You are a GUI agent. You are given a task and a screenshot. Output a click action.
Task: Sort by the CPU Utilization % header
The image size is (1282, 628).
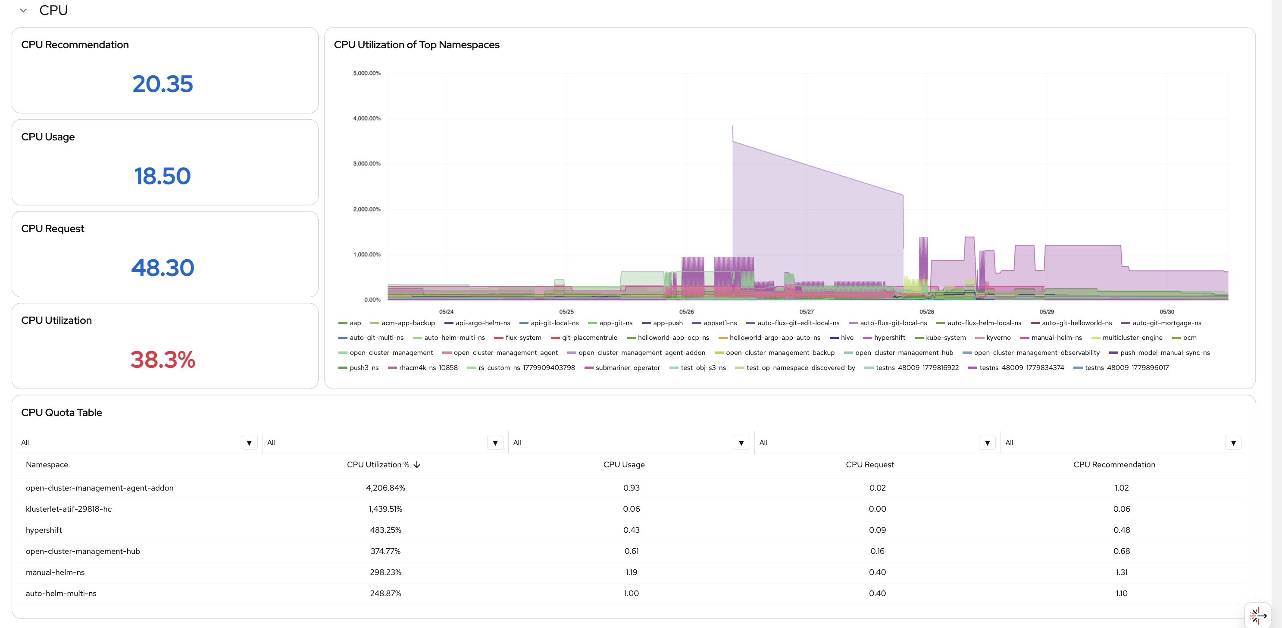pyautogui.click(x=378, y=464)
